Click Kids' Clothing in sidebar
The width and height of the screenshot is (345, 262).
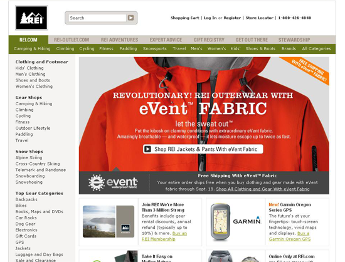pos(29,68)
